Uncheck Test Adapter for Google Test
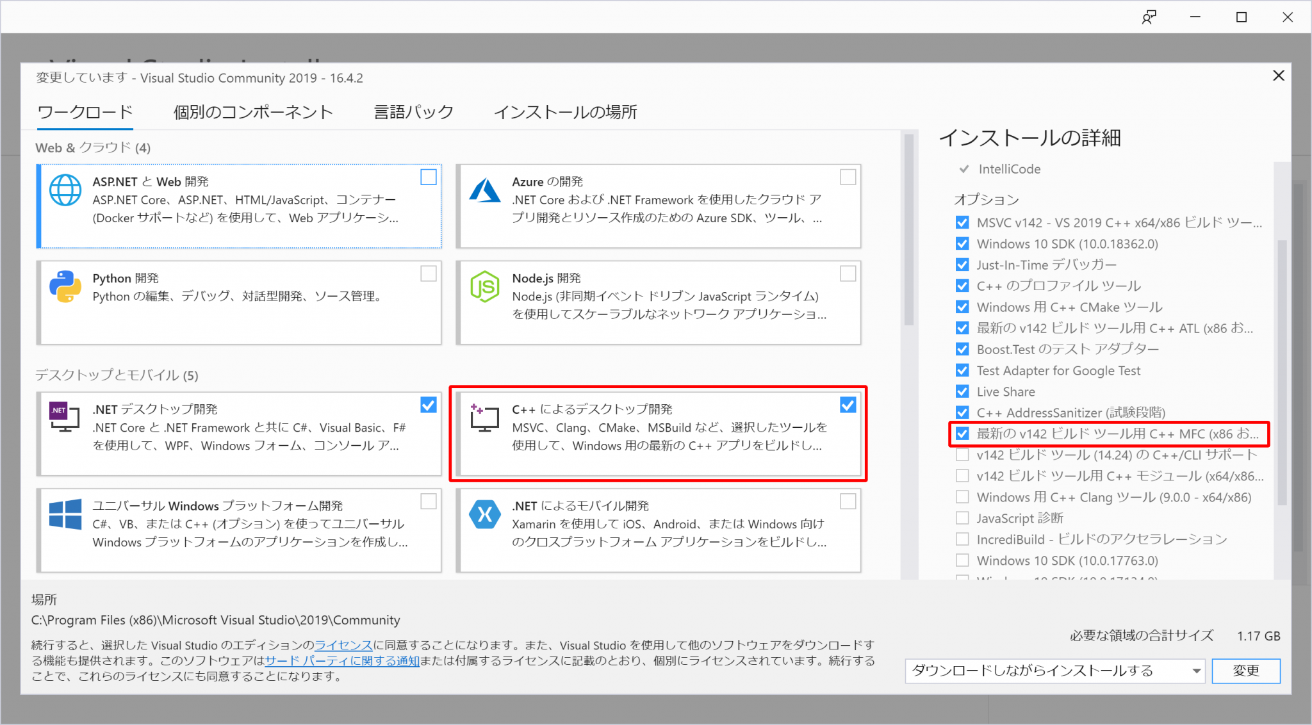1312x725 pixels. [962, 370]
